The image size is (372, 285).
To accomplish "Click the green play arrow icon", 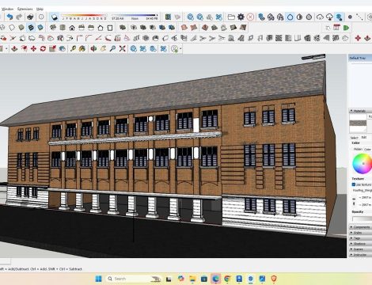I will [346, 28].
